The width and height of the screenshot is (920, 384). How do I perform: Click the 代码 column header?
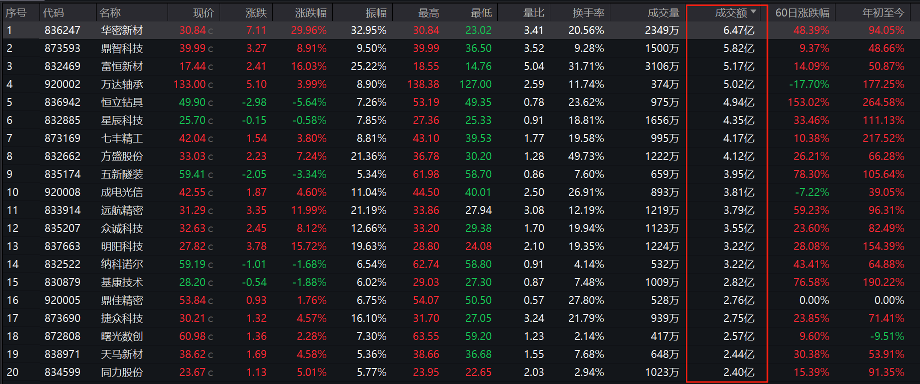click(x=54, y=13)
